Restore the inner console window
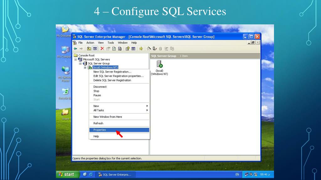The image size is (321, 180). coord(253,42)
